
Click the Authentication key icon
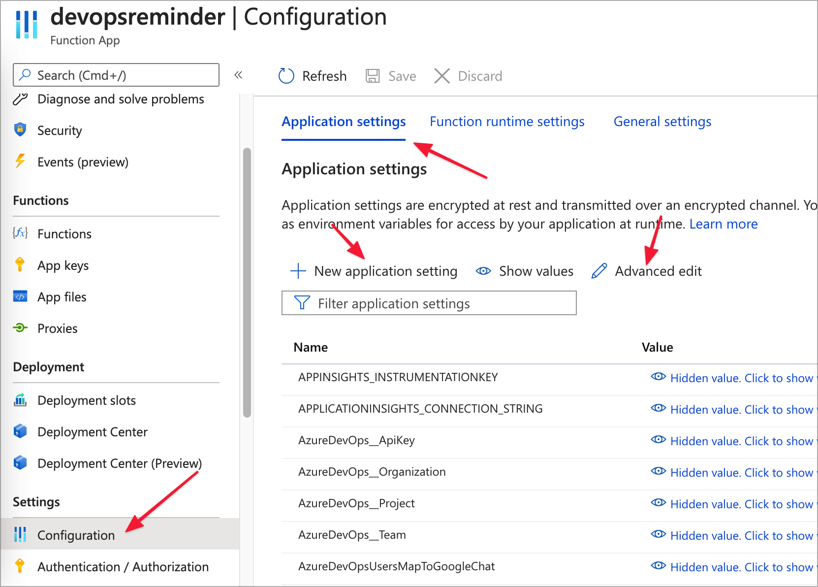(x=20, y=566)
